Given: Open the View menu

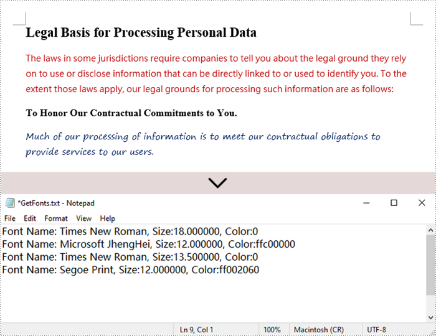Looking at the screenshot, I should (x=83, y=218).
